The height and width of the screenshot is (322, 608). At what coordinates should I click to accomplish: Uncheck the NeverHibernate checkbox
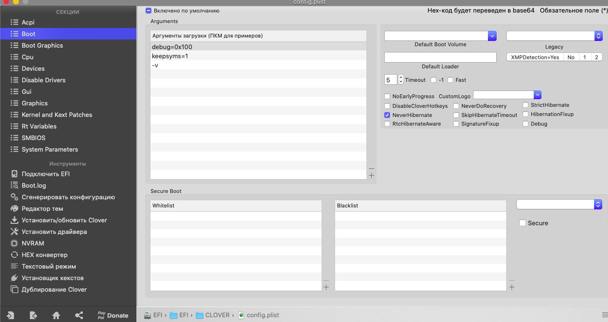tap(387, 115)
